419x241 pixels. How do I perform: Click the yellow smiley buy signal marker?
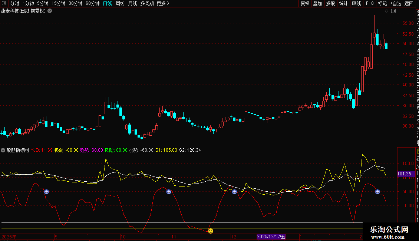[x=211, y=231]
